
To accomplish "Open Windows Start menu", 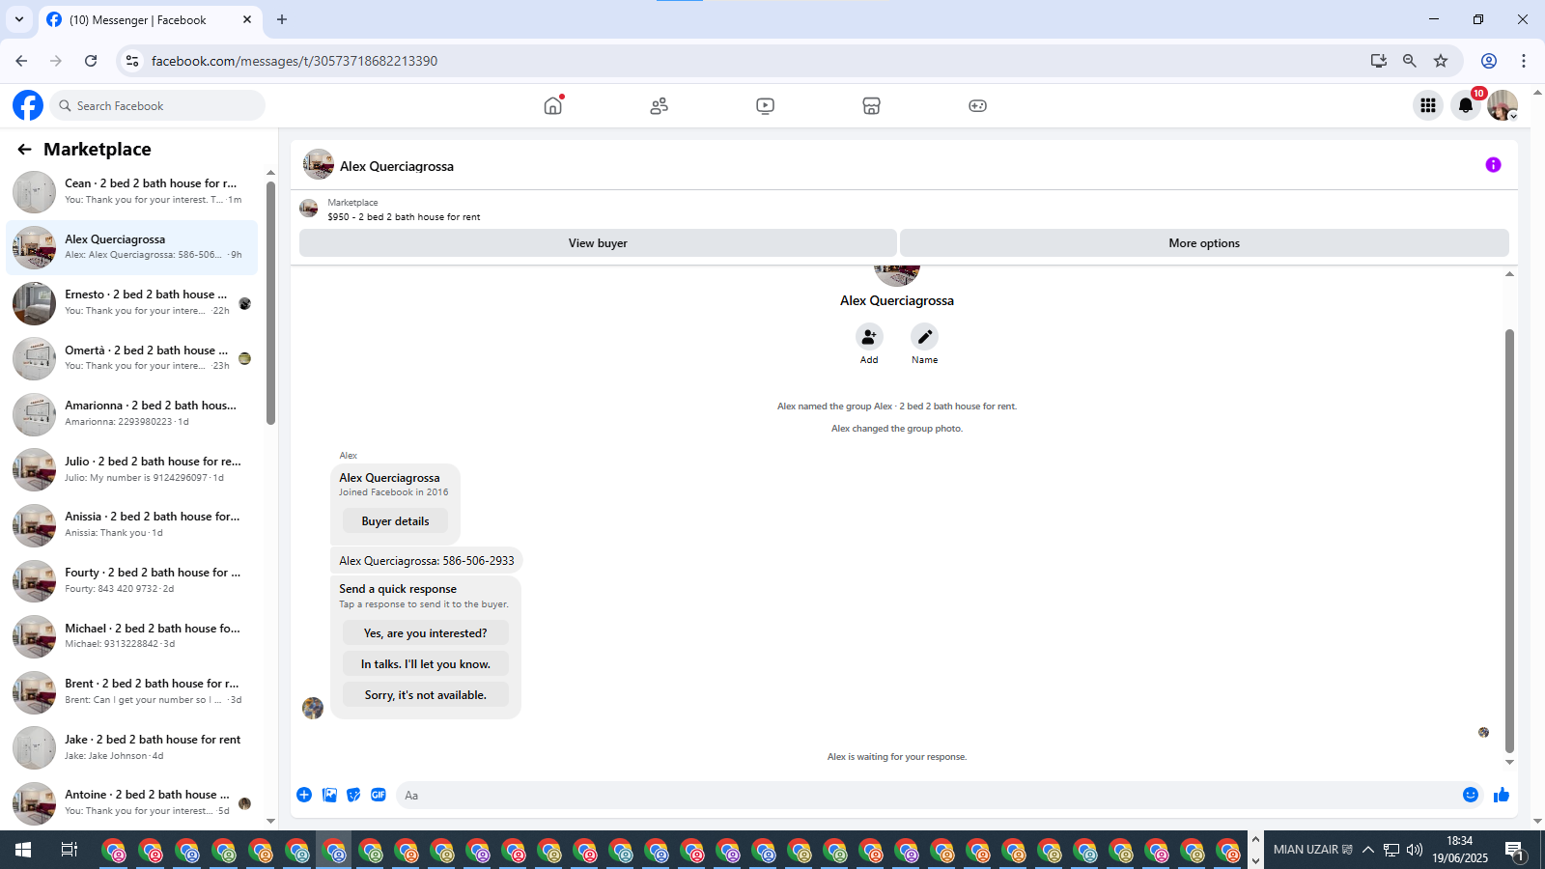I will pos(23,850).
